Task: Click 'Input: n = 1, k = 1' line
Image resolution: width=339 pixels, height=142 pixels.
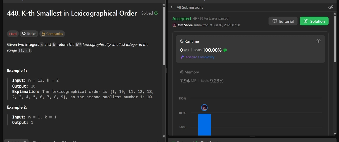Action: click(34, 117)
